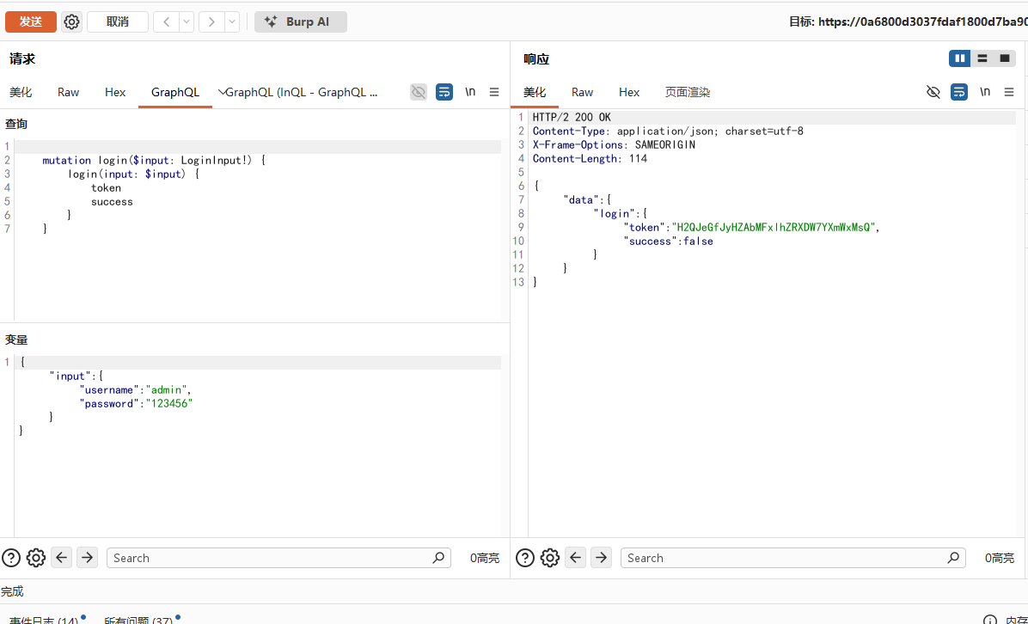The height and width of the screenshot is (624, 1028).
Task: Switch to Raw tab in request panel
Action: (x=68, y=92)
